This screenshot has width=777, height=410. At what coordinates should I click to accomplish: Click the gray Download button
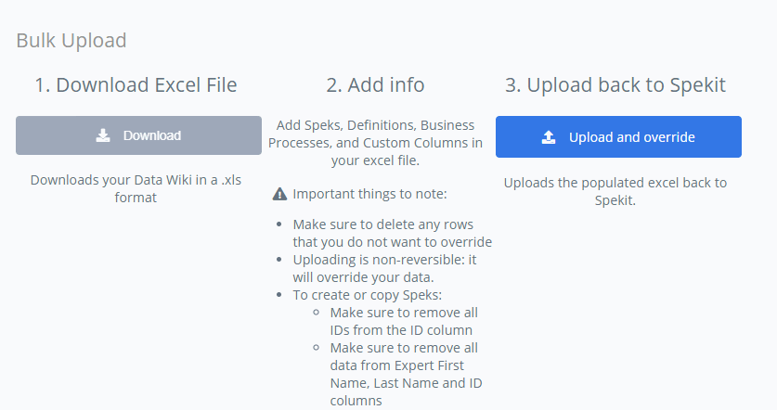[138, 135]
